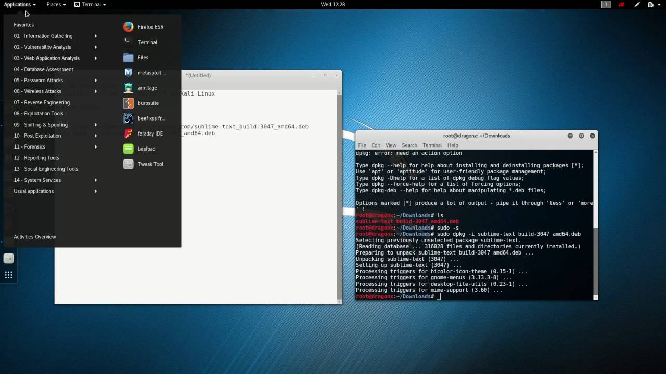Minimize the terminal window
The image size is (666, 374).
point(570,136)
